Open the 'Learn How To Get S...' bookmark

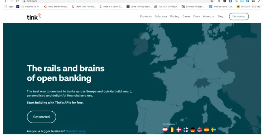click(84, 7)
